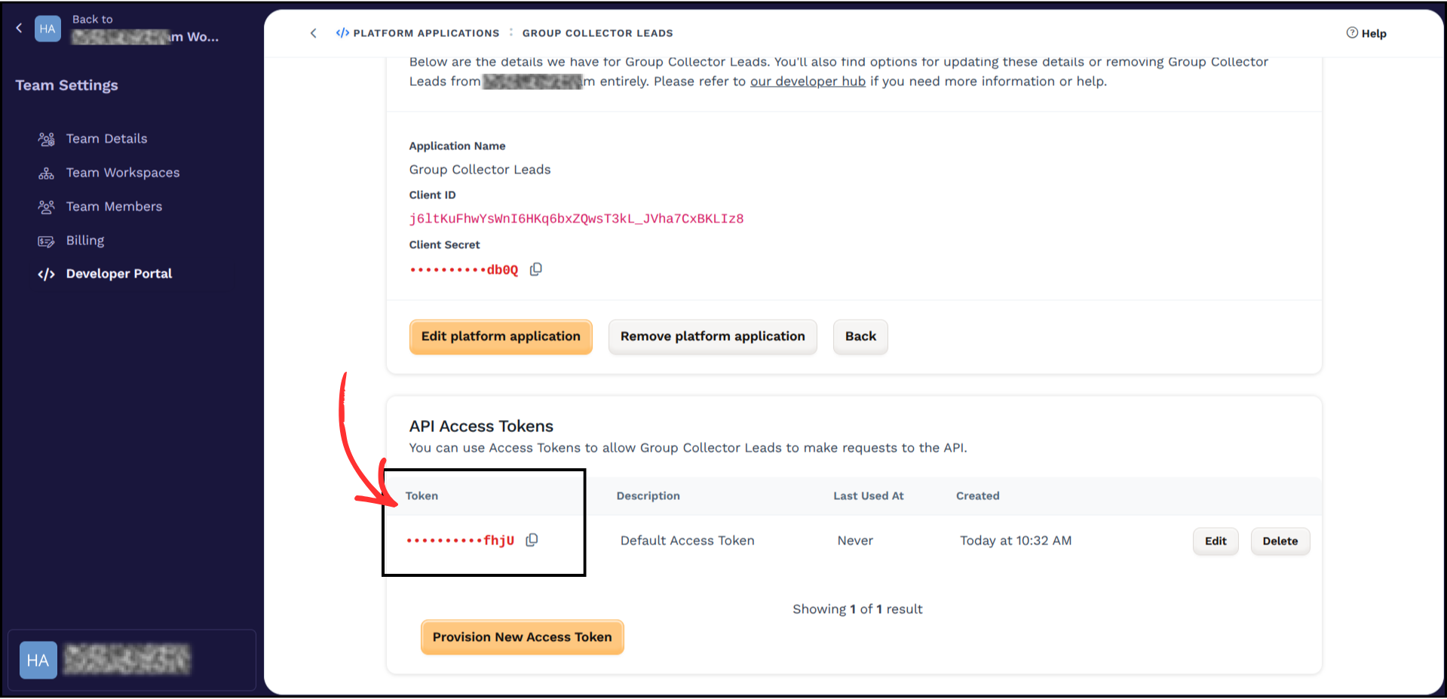Click the Platform Applications code brackets icon
The height and width of the screenshot is (699, 1447).
343,32
